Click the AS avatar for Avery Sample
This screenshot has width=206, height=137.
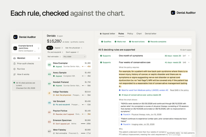(x=49, y=74)
